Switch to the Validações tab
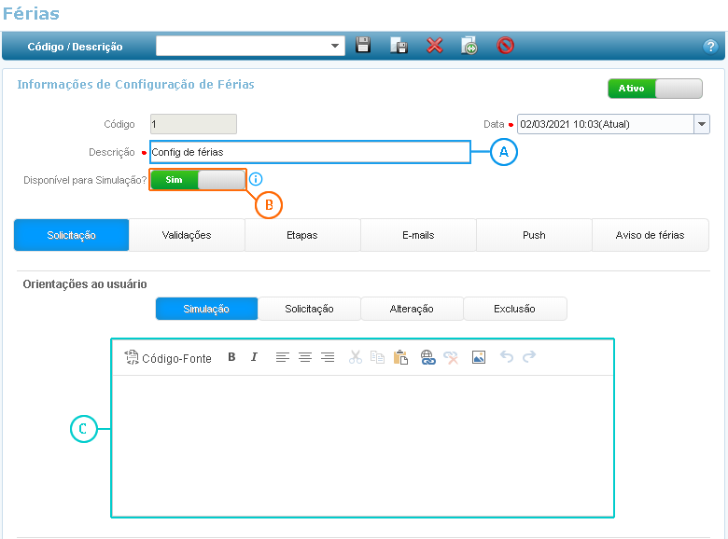728x539 pixels. click(187, 235)
